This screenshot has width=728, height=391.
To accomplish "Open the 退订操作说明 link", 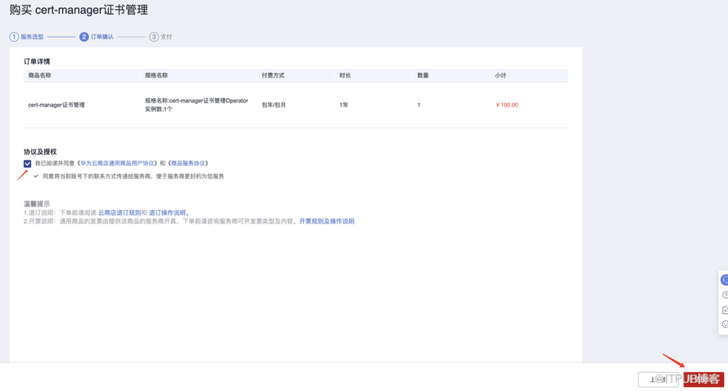I will point(168,213).
